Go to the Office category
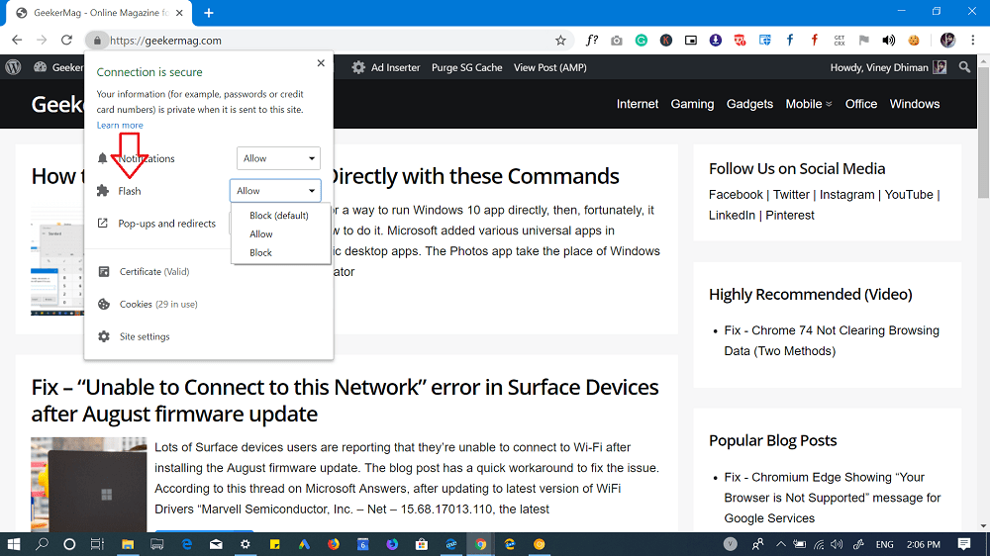Image resolution: width=990 pixels, height=556 pixels. click(861, 104)
